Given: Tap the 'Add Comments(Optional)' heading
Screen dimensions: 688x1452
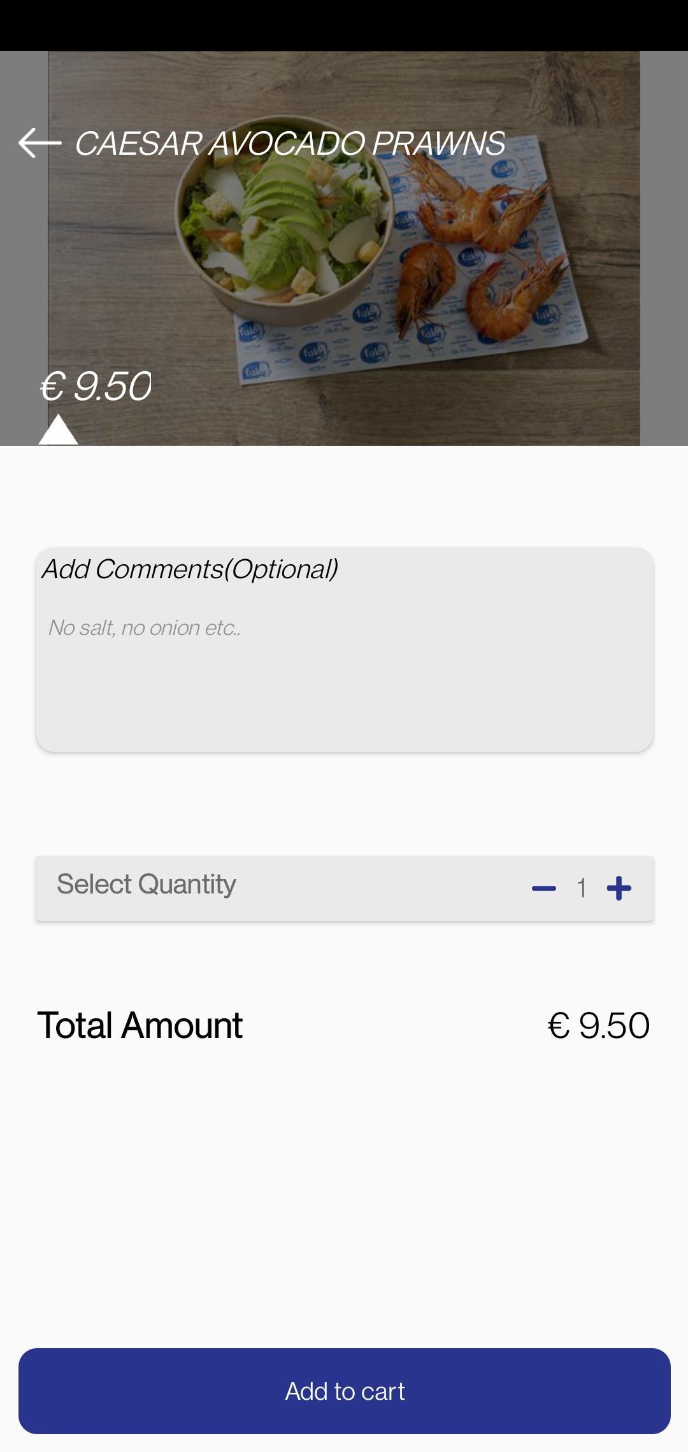Looking at the screenshot, I should pyautogui.click(x=190, y=569).
